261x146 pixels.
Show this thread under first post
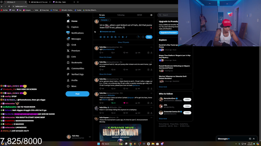[x=105, y=57]
